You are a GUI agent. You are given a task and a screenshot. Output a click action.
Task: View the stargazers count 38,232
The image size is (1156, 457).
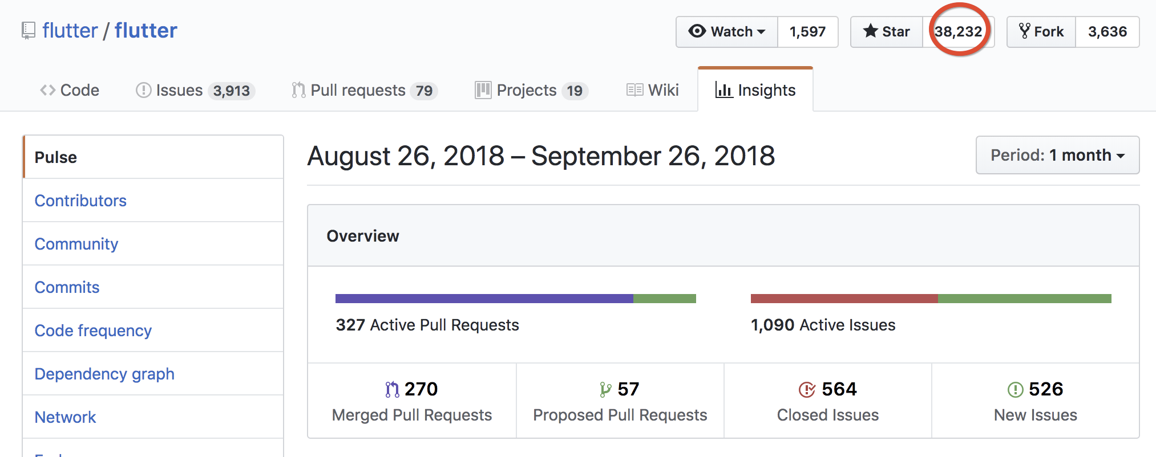tap(958, 32)
